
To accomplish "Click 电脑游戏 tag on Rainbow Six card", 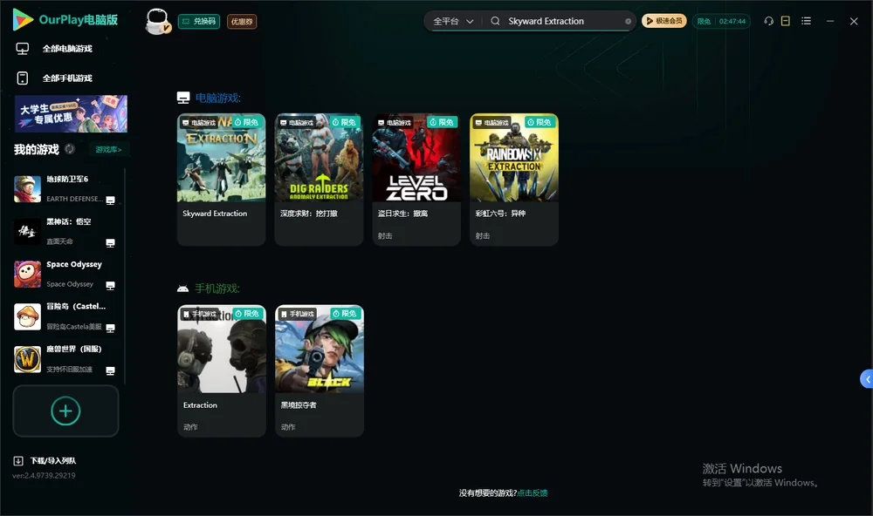I will [491, 122].
